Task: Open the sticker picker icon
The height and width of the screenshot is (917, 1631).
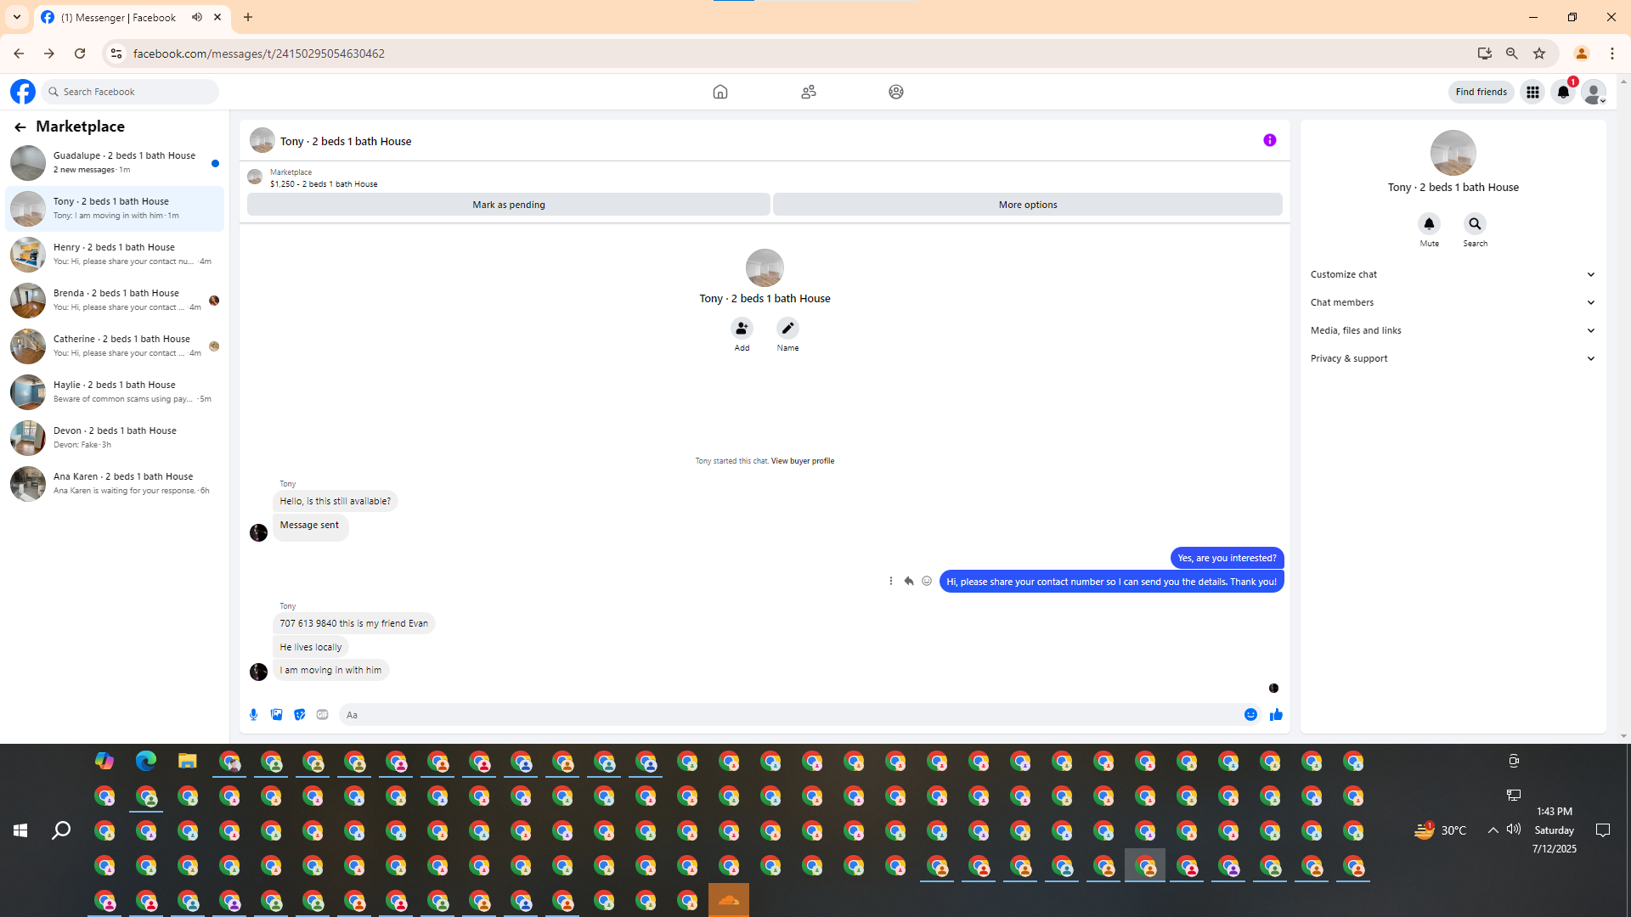Action: click(x=299, y=715)
